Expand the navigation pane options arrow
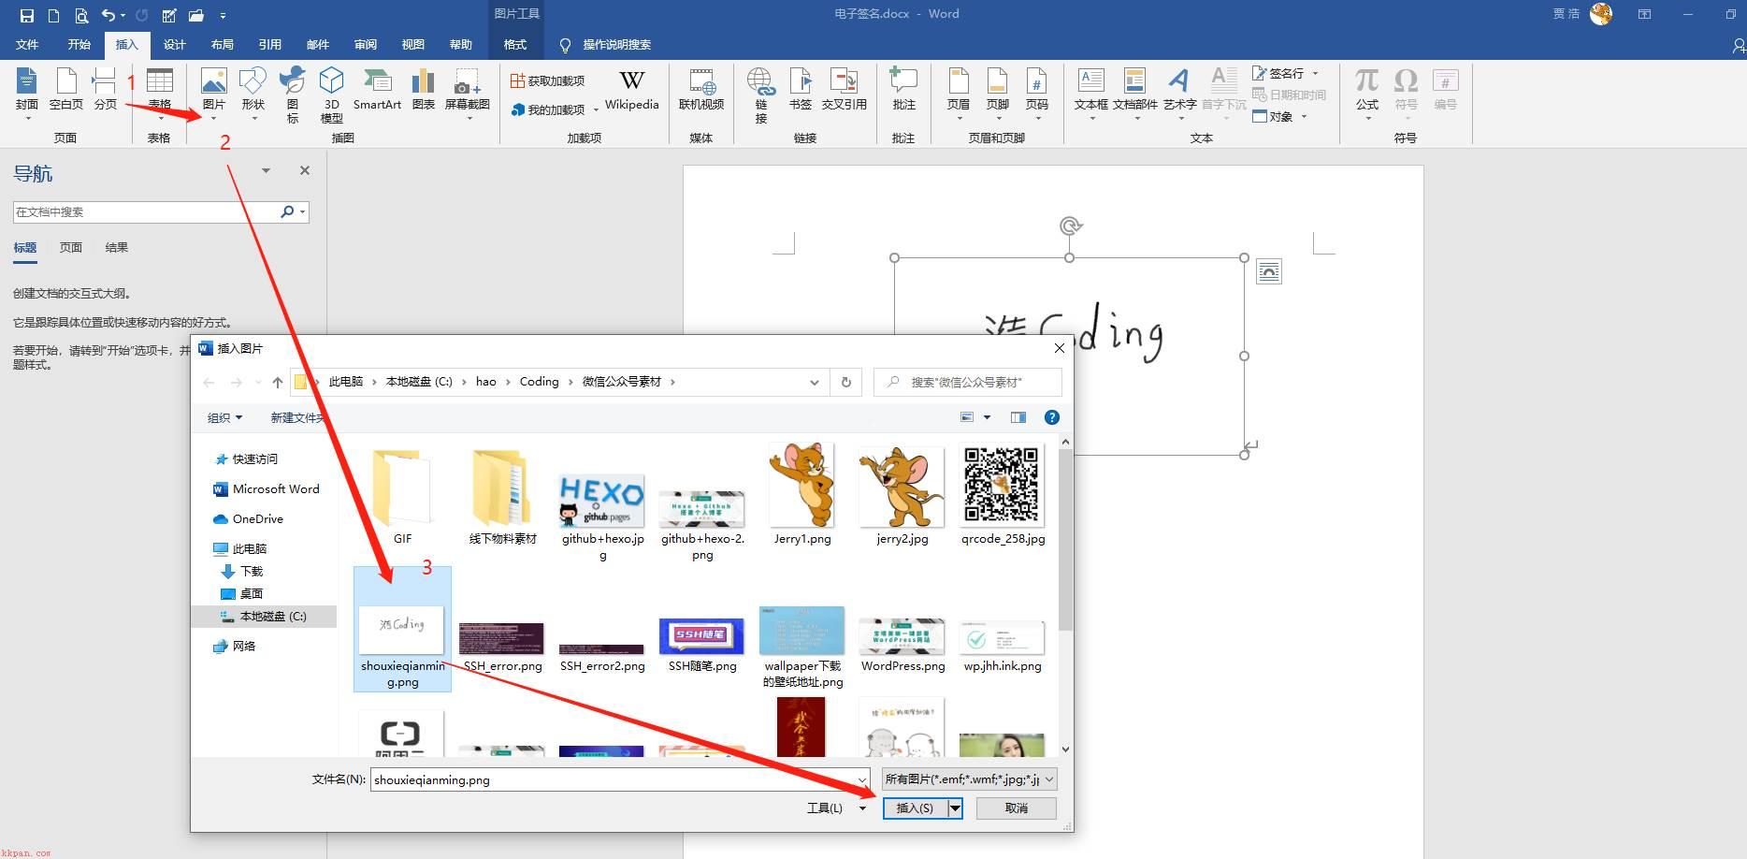The width and height of the screenshot is (1747, 859). coord(266,170)
